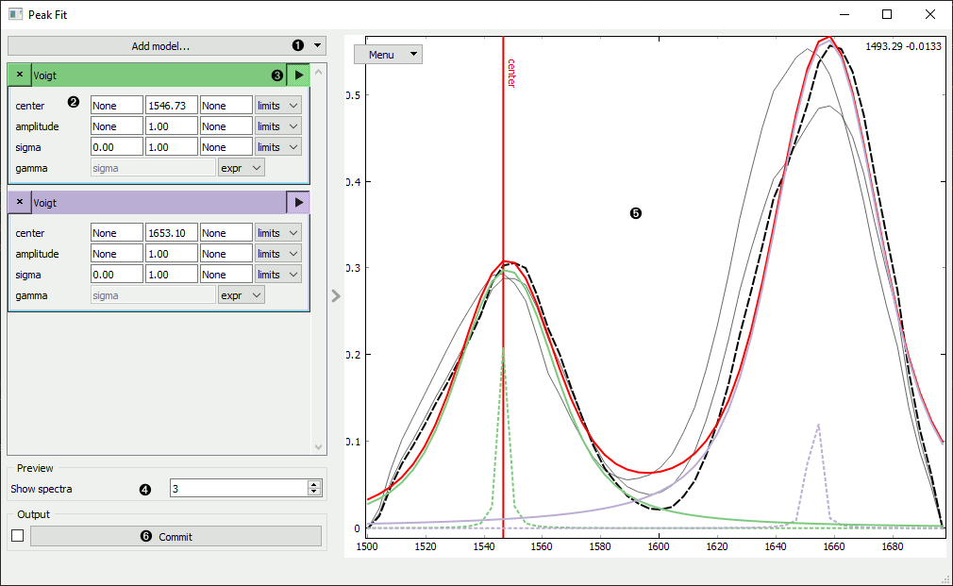Click the Commit button
This screenshot has height=586, width=953.
(176, 536)
